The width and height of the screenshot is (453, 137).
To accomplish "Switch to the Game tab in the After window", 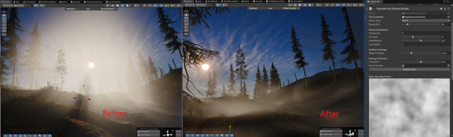I will coord(245,1).
